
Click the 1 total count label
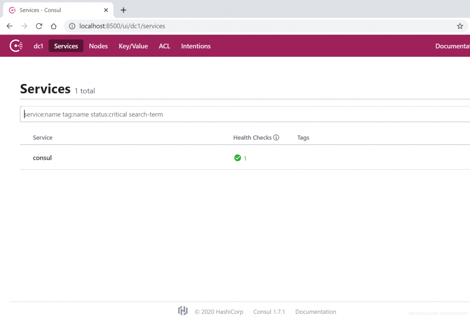point(85,91)
